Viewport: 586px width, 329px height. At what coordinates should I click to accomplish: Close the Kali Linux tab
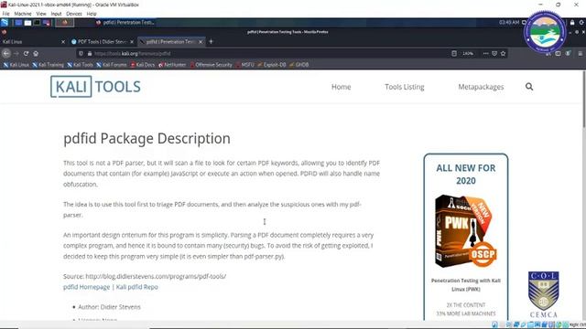(x=63, y=42)
